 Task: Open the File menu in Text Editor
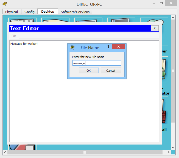click(14, 36)
